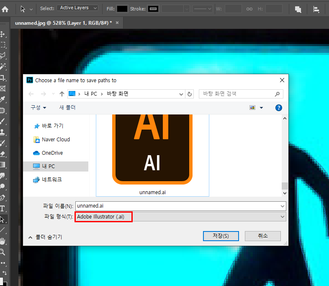Expand the address bar history dropdown
This screenshot has height=286, width=329.
pyautogui.click(x=181, y=94)
